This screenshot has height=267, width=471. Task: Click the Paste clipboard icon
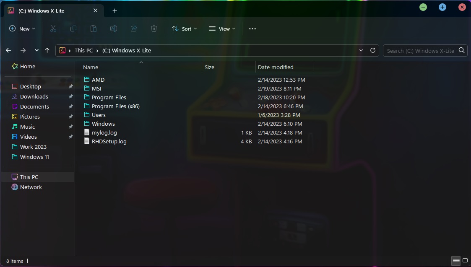click(94, 29)
